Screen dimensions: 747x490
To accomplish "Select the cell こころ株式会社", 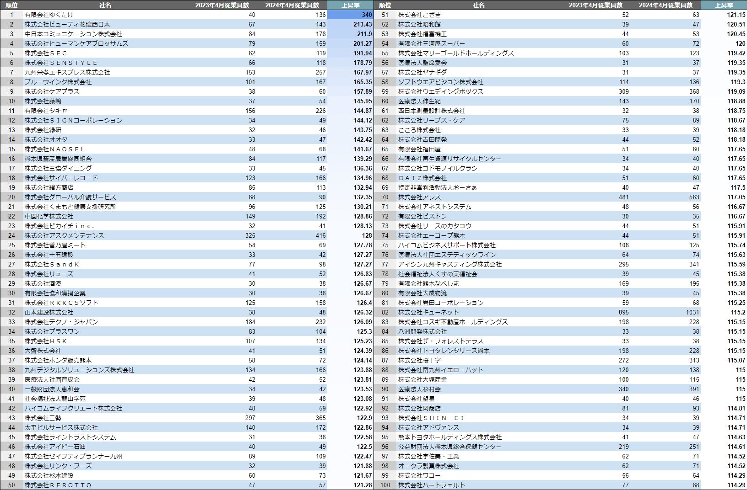I will [x=419, y=130].
